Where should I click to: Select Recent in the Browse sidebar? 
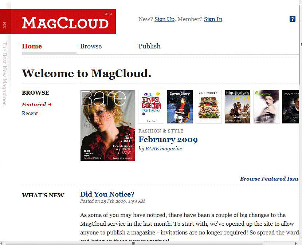pyautogui.click(x=30, y=113)
